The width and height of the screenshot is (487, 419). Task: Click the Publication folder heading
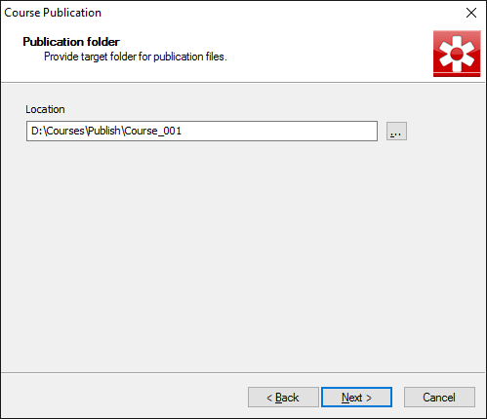71,42
